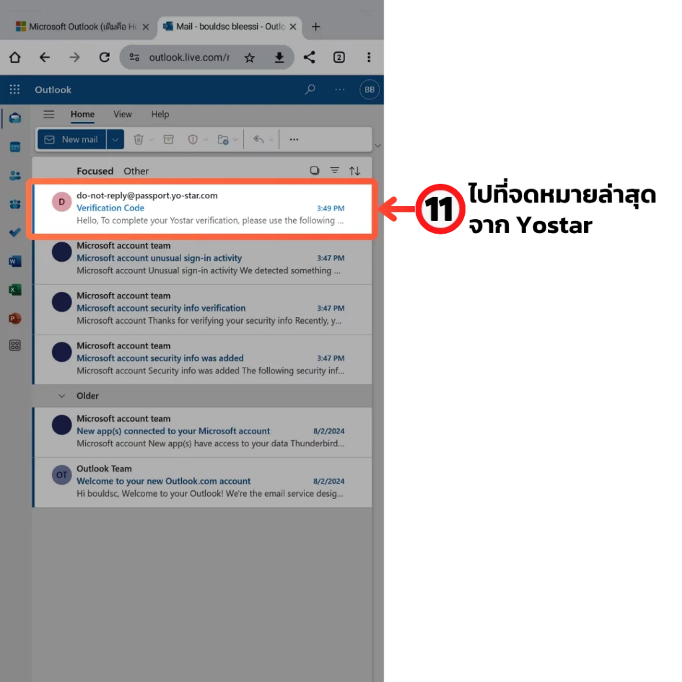Viewport: 682px width, 682px height.
Task: Open the Outlook app launcher grid
Action: click(x=15, y=89)
